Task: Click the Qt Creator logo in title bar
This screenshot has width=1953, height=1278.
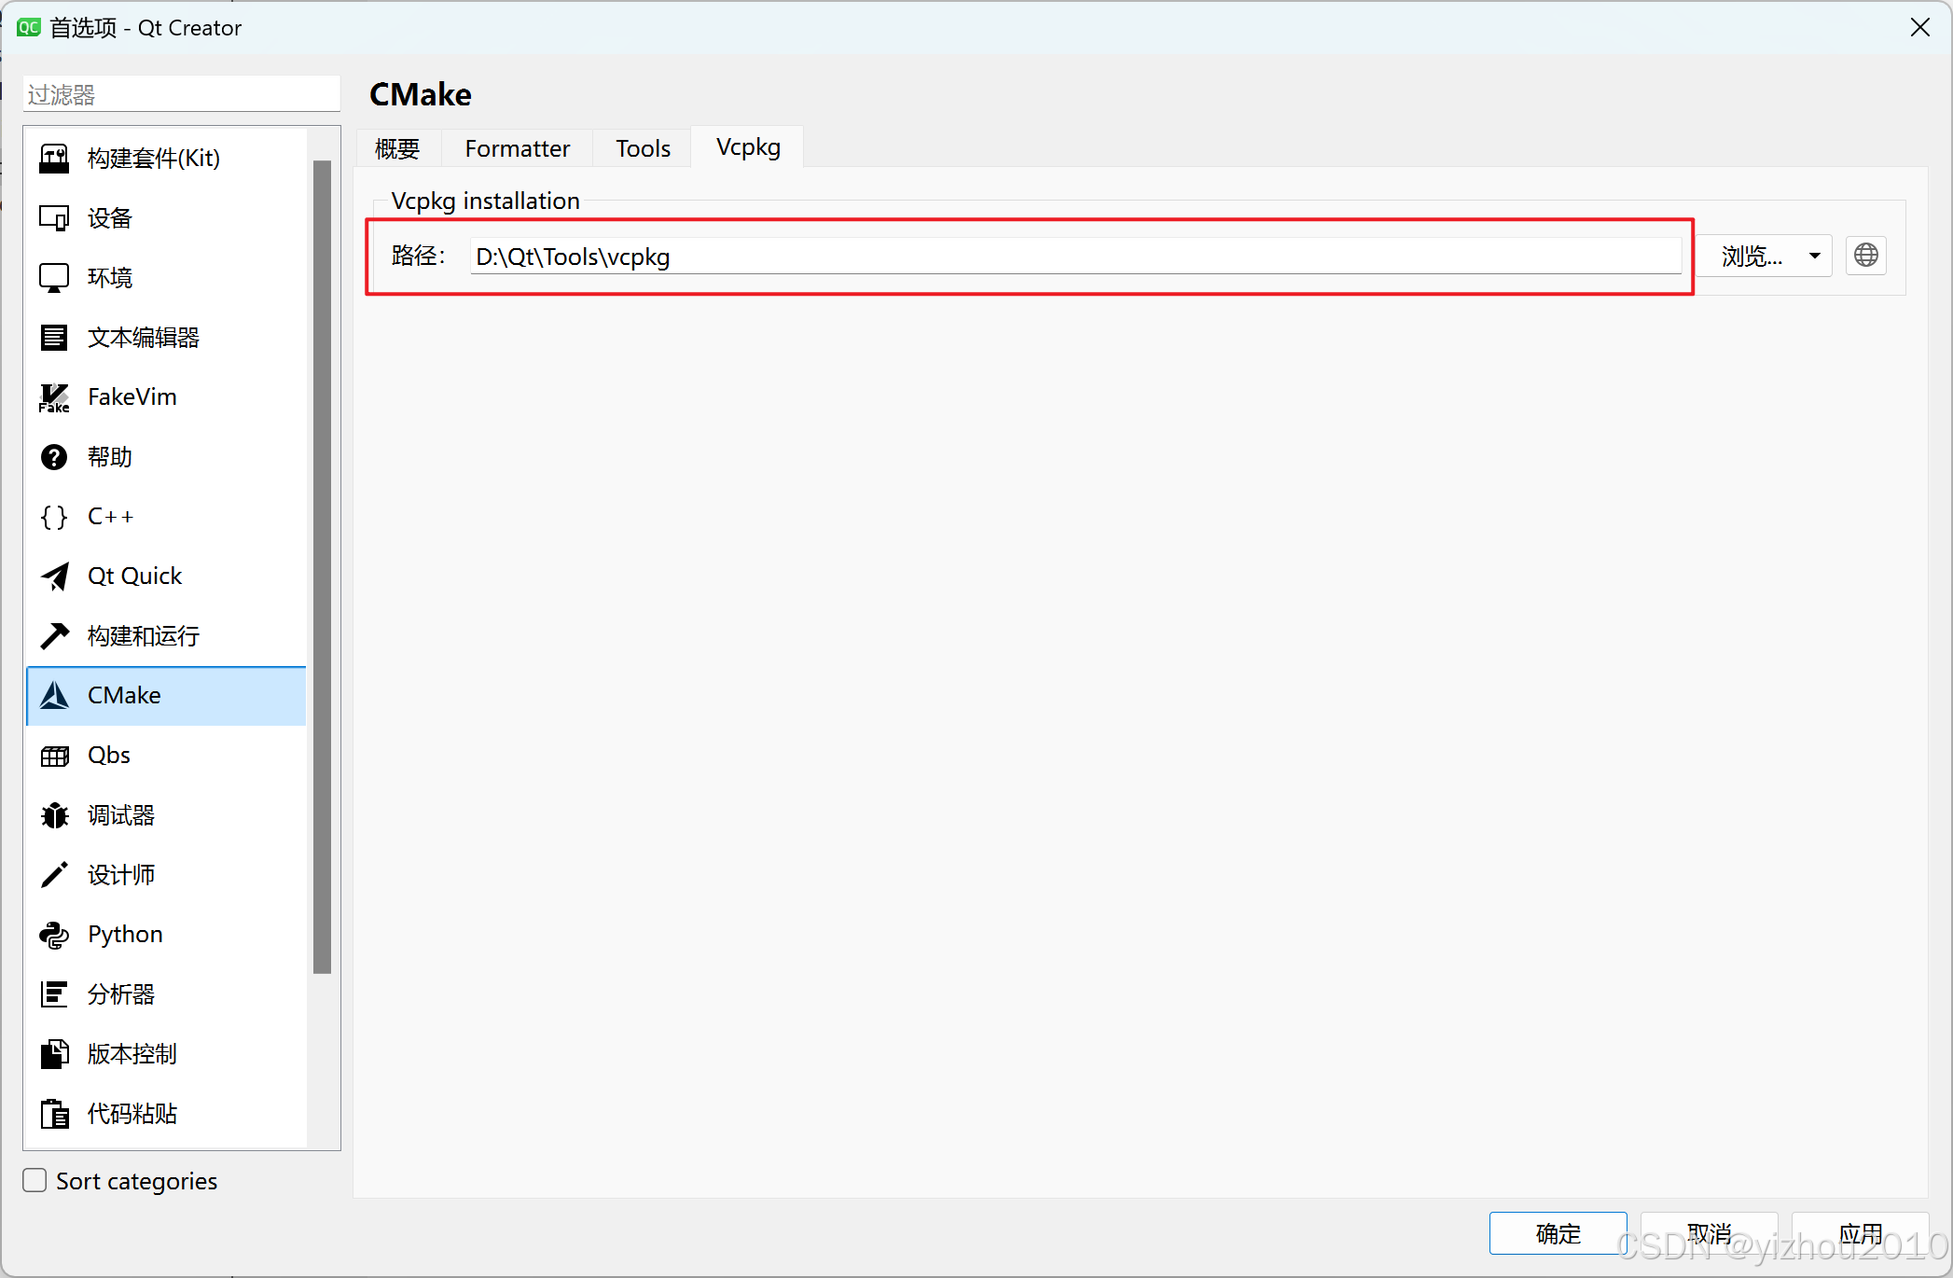Action: pos(28,28)
